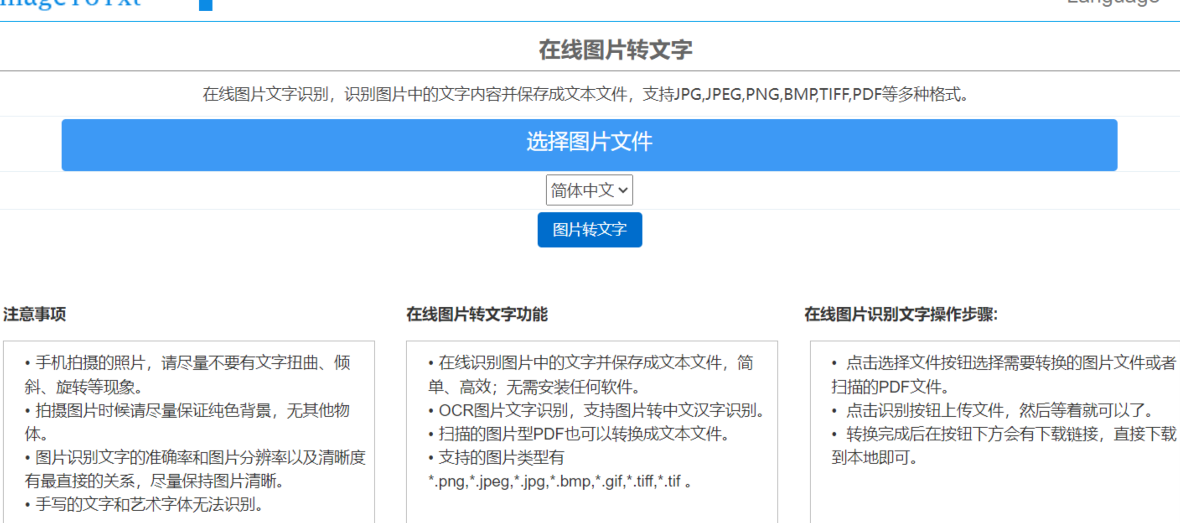
Task: Click the 在线图片转文字 page heading
Action: [x=615, y=49]
